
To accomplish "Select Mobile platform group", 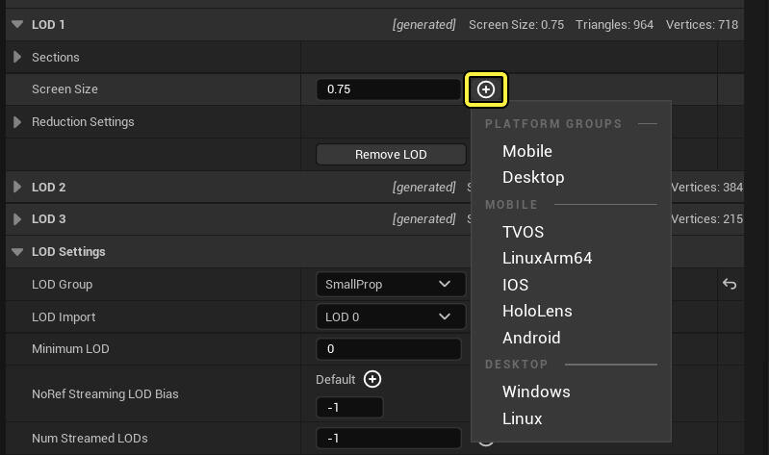I will (527, 151).
